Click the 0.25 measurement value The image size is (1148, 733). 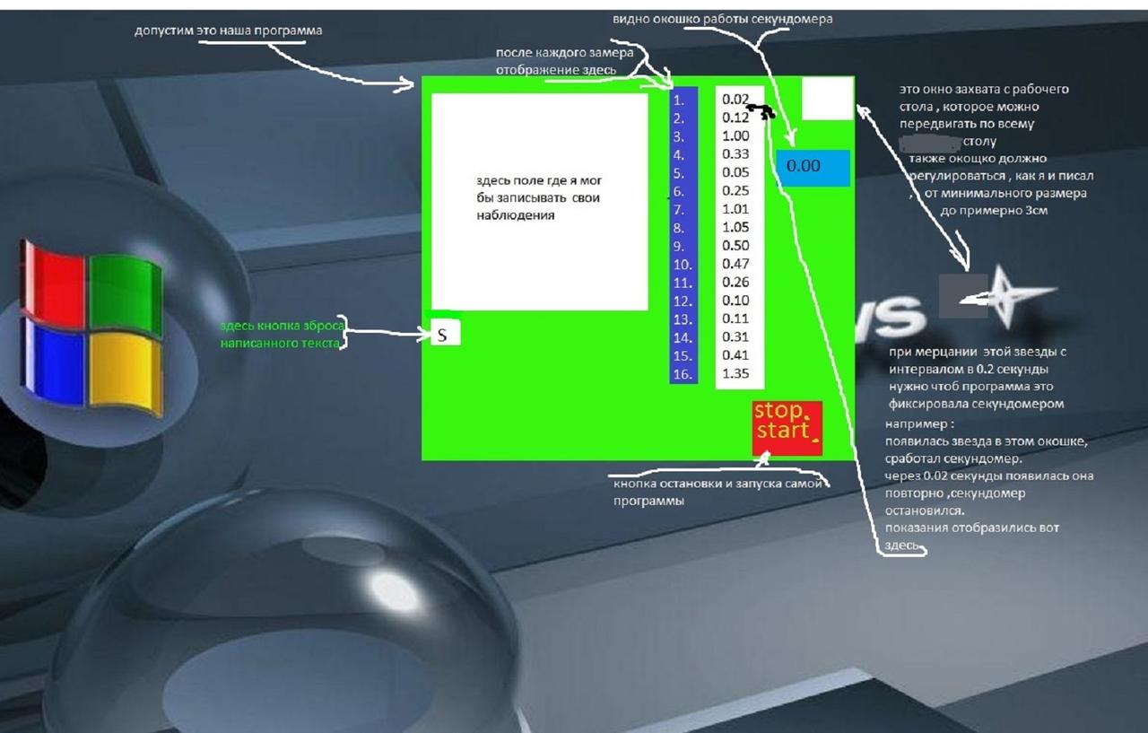coord(735,191)
